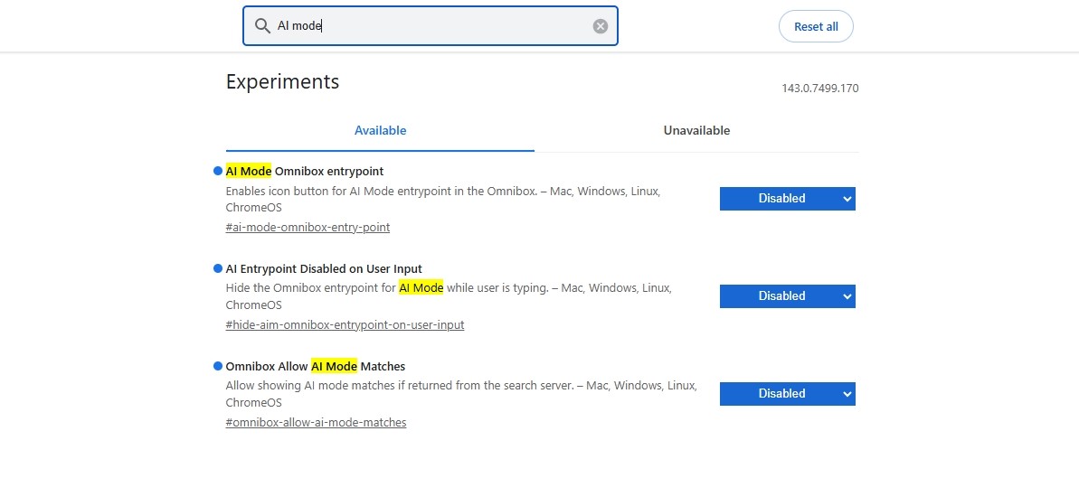Open the AI Mode Omnibox entrypoint state dropdown
Screen dimensions: 1079x478
[787, 199]
